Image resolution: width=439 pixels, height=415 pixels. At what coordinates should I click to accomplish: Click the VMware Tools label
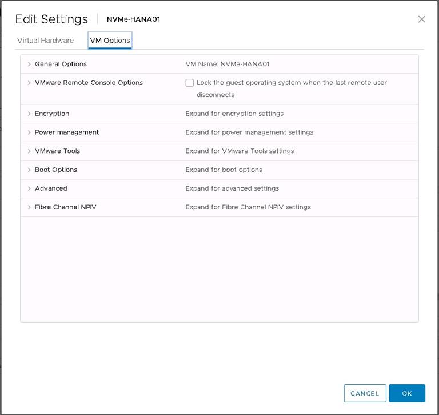[x=57, y=151]
